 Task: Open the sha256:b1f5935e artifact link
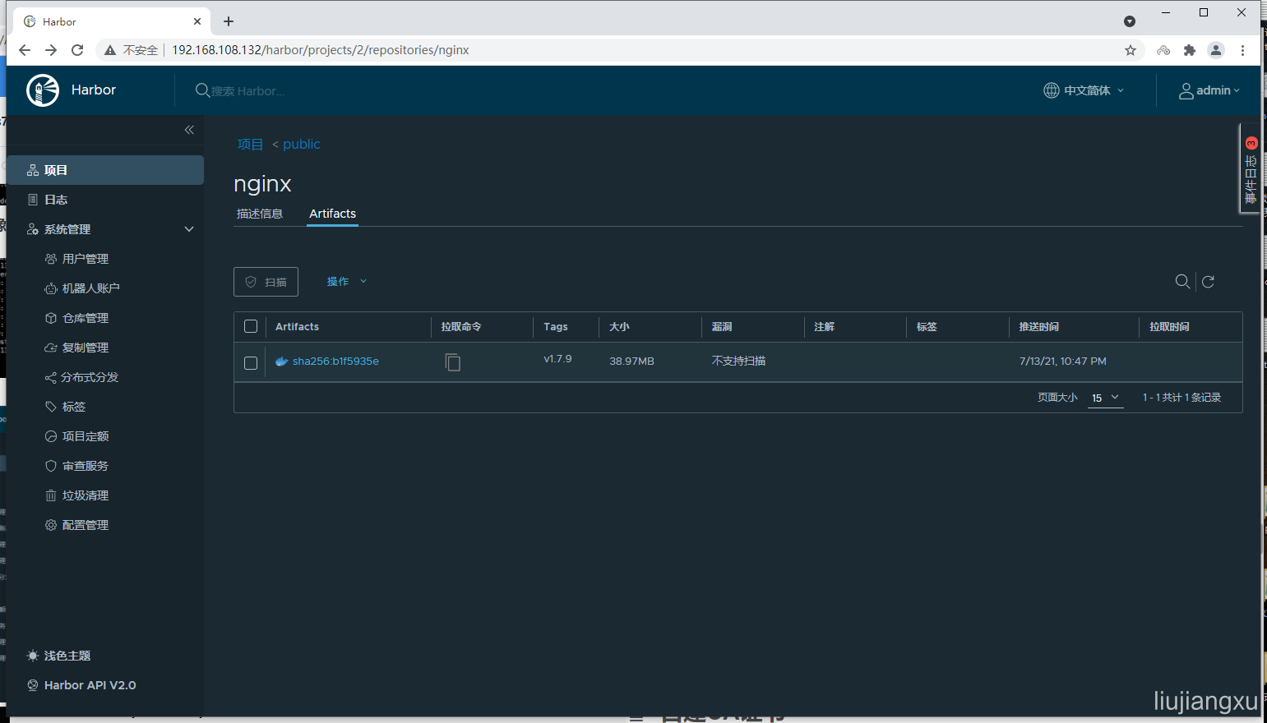tap(335, 361)
